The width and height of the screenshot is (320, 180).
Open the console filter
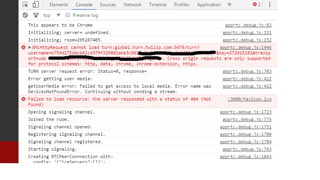coord(36,15)
